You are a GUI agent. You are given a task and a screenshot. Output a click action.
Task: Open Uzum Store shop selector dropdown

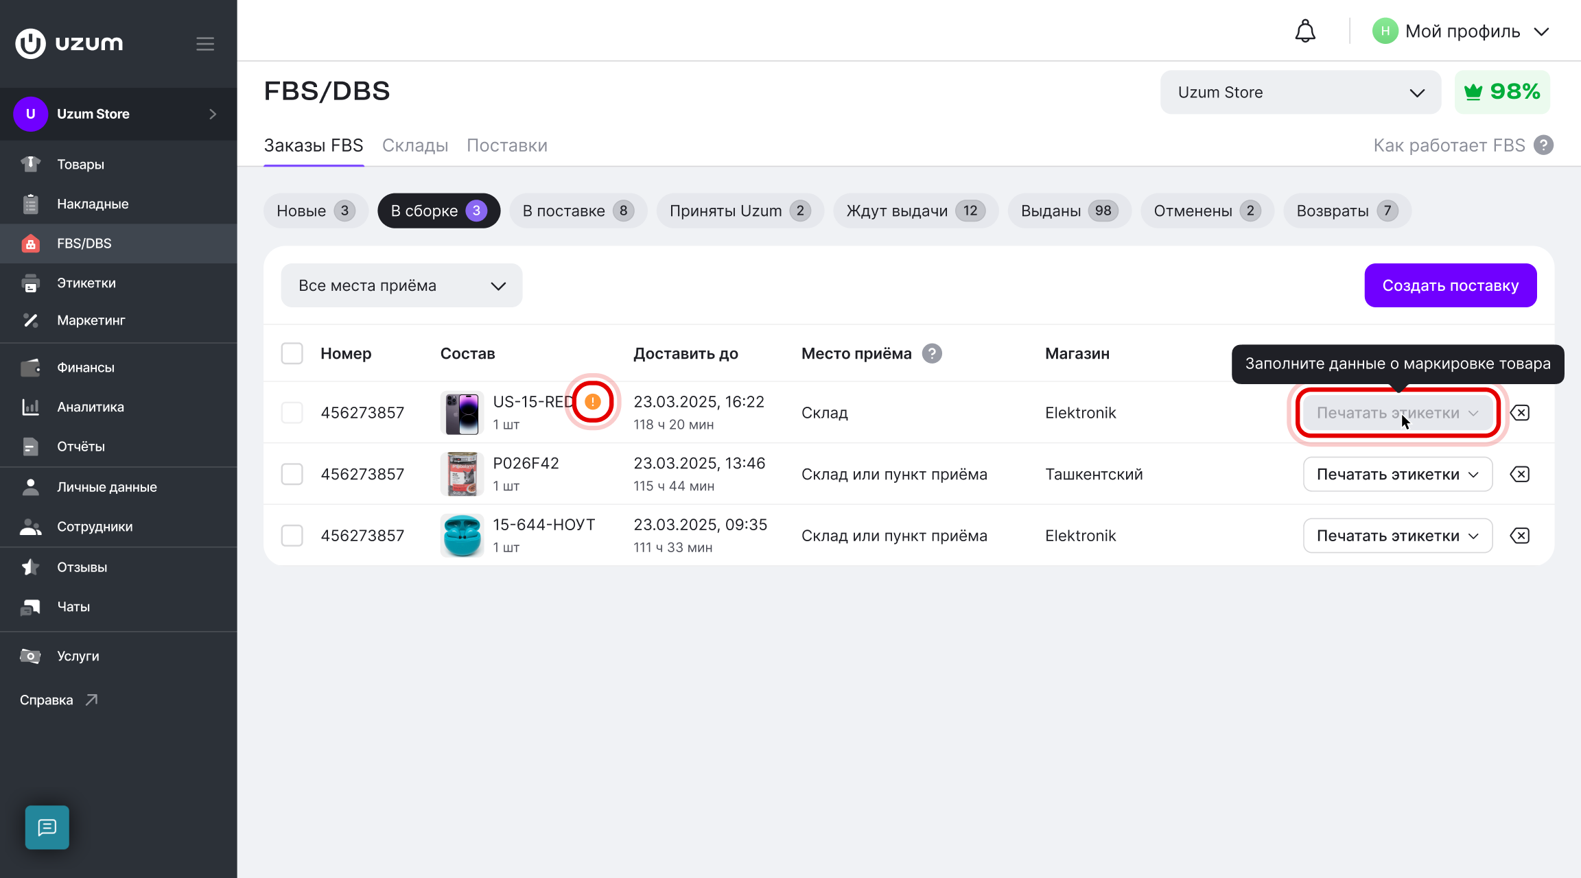pos(1300,92)
